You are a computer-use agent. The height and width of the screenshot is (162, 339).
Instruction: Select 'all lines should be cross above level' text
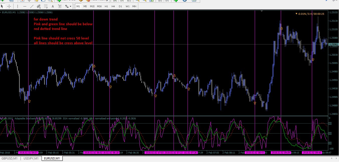pyautogui.click(x=63, y=43)
